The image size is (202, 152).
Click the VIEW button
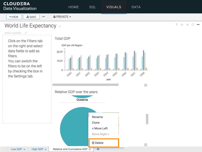pyautogui.click(x=13, y=17)
